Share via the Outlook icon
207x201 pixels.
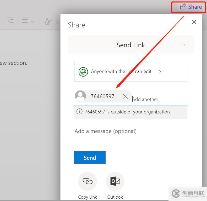(115, 181)
